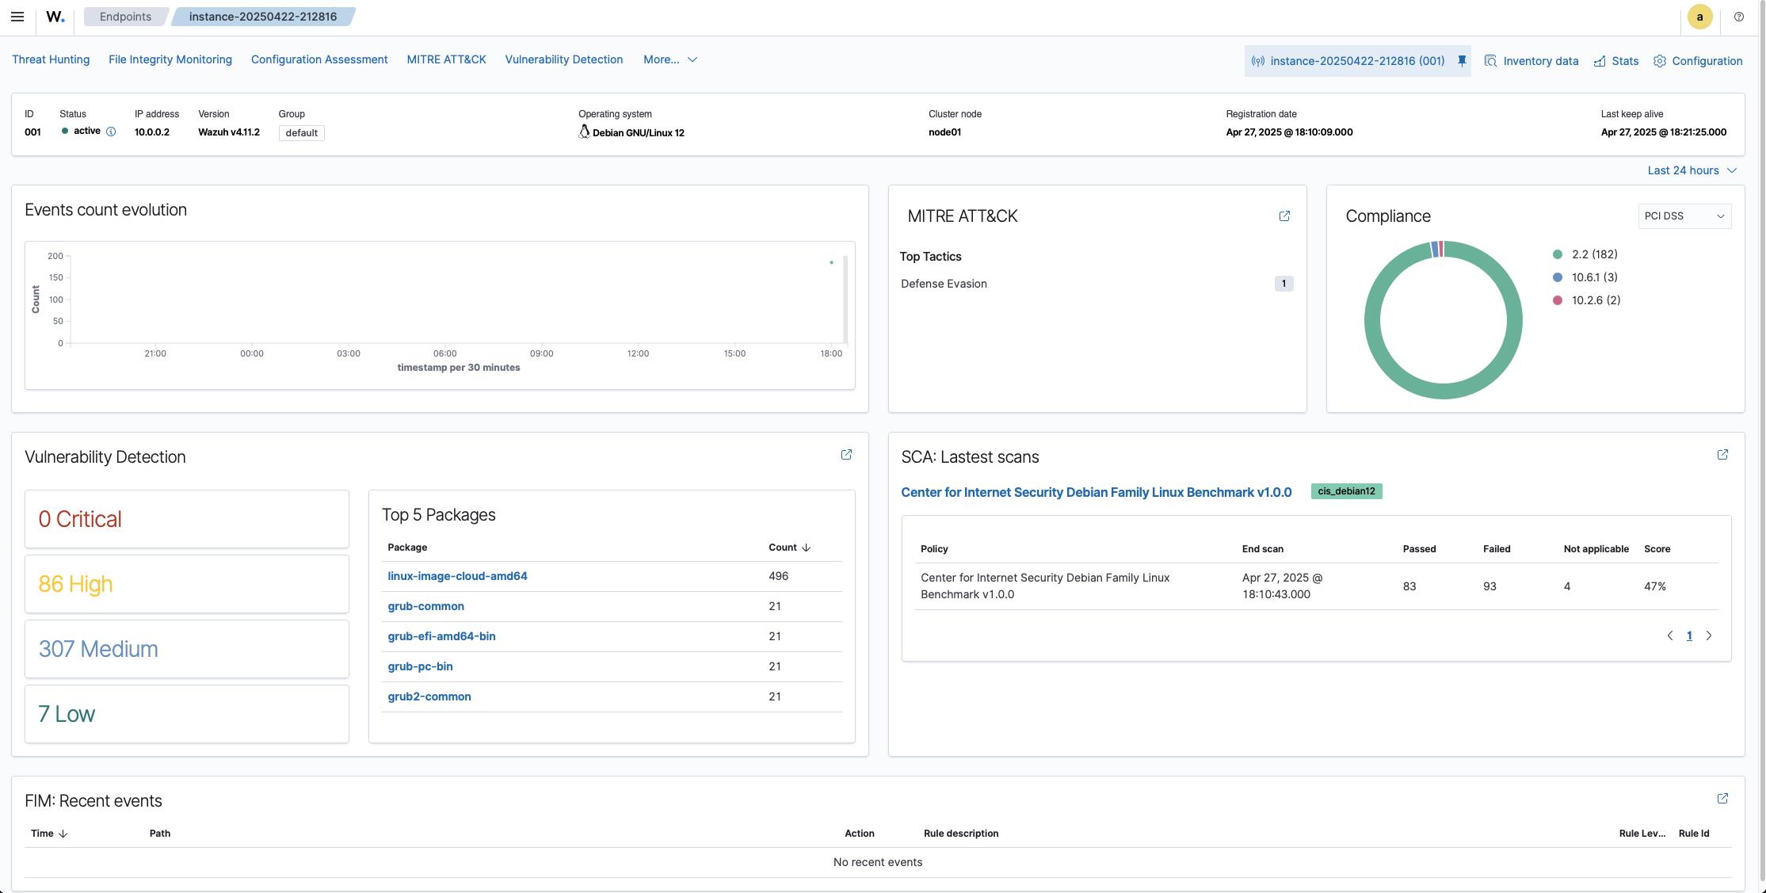The width and height of the screenshot is (1766, 893).
Task: Go to previous SCA page arrow
Action: (1670, 635)
